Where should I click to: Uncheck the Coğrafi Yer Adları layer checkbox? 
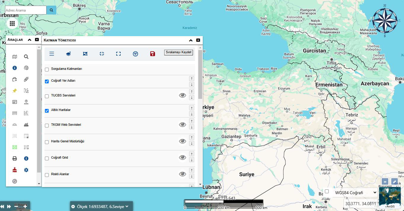click(x=47, y=81)
